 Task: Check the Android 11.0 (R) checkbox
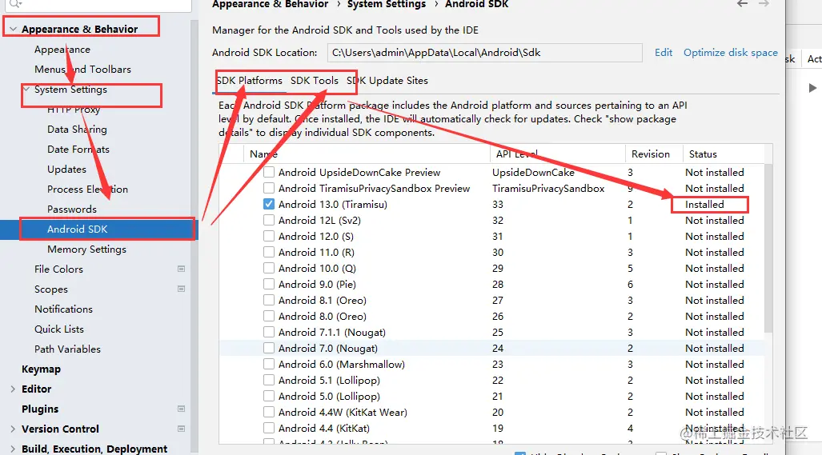point(269,253)
